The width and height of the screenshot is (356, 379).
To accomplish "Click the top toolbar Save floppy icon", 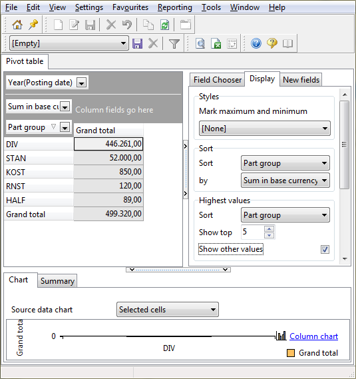I will pyautogui.click(x=90, y=25).
